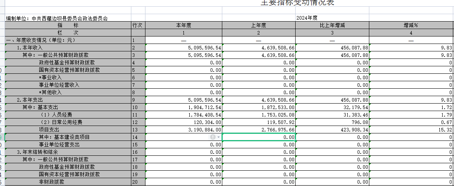Click the 上年度 column header

pos(258,25)
